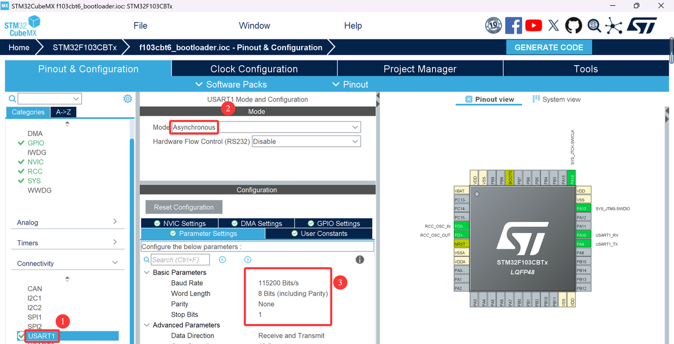This screenshot has width=674, height=344.
Task: Open the NVIC Settings tab
Action: (180, 224)
